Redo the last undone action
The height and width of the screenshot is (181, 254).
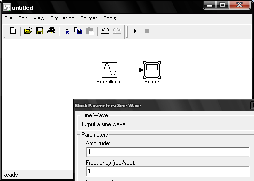pos(117,31)
